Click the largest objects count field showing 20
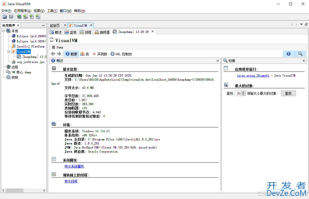 click(x=238, y=93)
